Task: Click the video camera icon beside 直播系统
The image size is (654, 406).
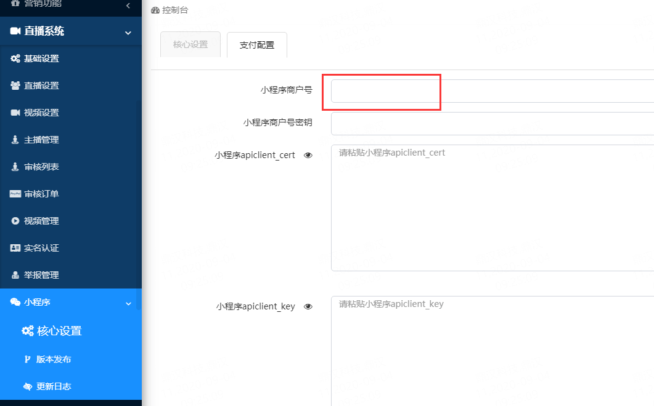Action: pos(15,31)
